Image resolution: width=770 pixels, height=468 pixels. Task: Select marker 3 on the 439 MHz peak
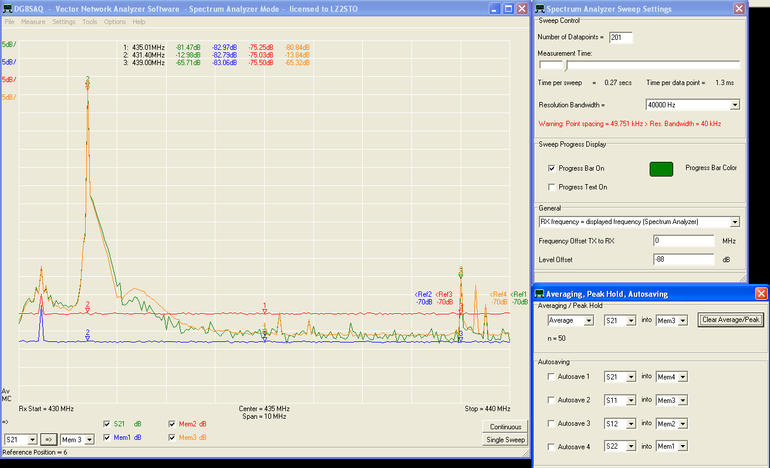pos(461,273)
